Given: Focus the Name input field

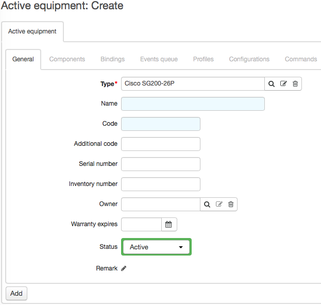Looking at the screenshot, I should coord(193,104).
